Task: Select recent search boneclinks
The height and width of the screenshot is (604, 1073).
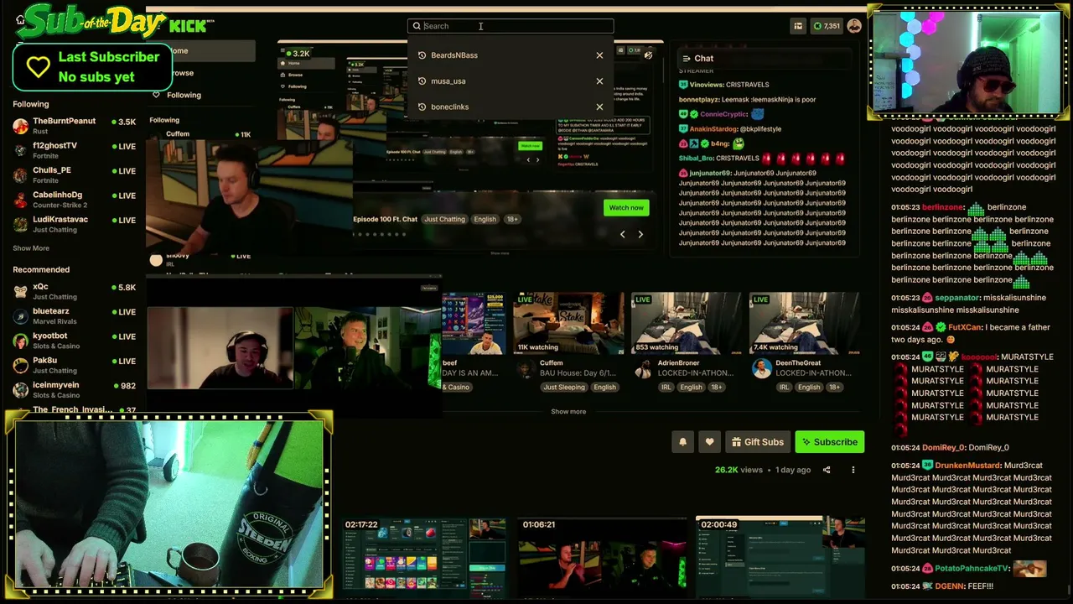Action: tap(449, 107)
